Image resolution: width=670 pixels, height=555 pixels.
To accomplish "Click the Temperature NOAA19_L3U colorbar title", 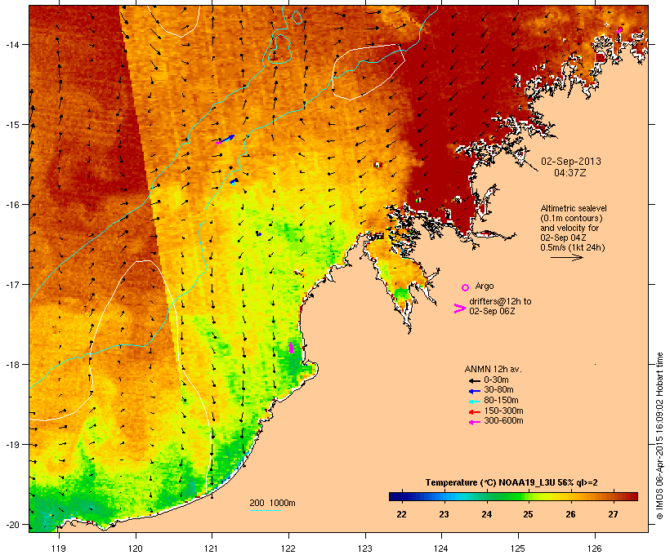I will [x=511, y=483].
